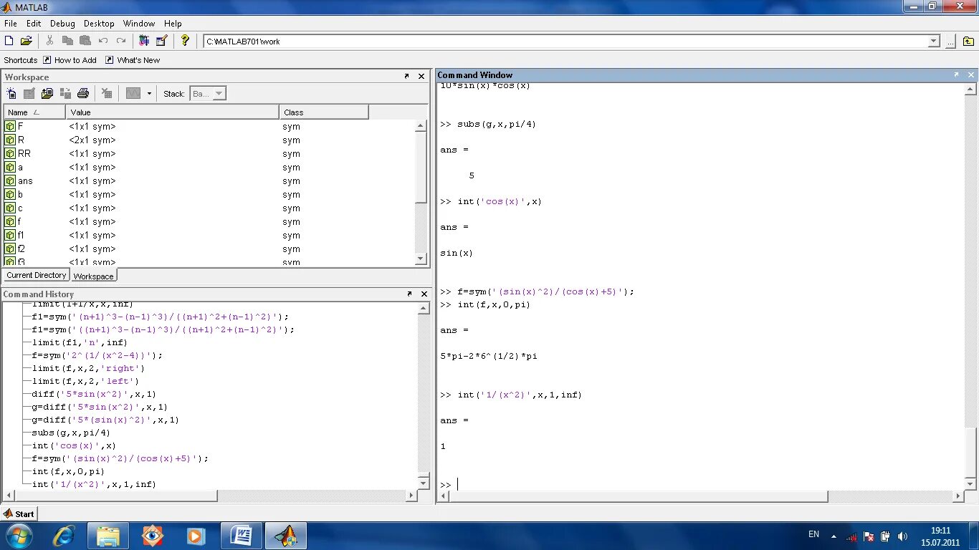
Task: Select limit(f,x,2,'right') in Command History
Action: click(88, 368)
